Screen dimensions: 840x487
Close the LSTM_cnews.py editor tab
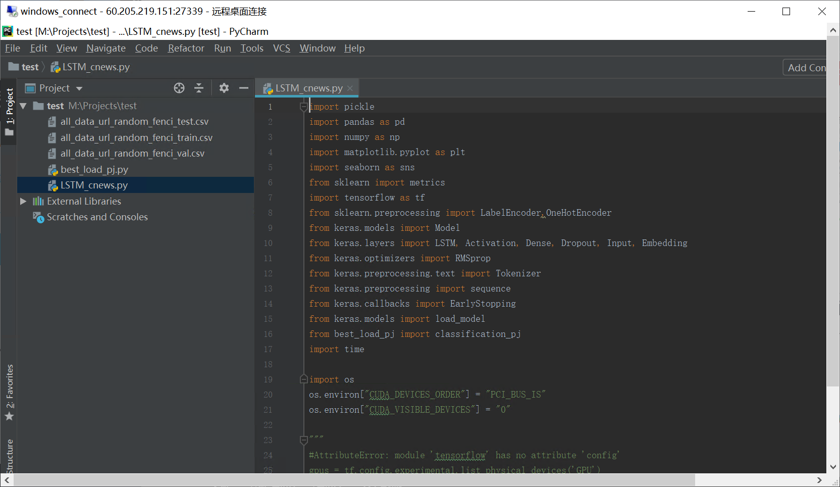350,88
